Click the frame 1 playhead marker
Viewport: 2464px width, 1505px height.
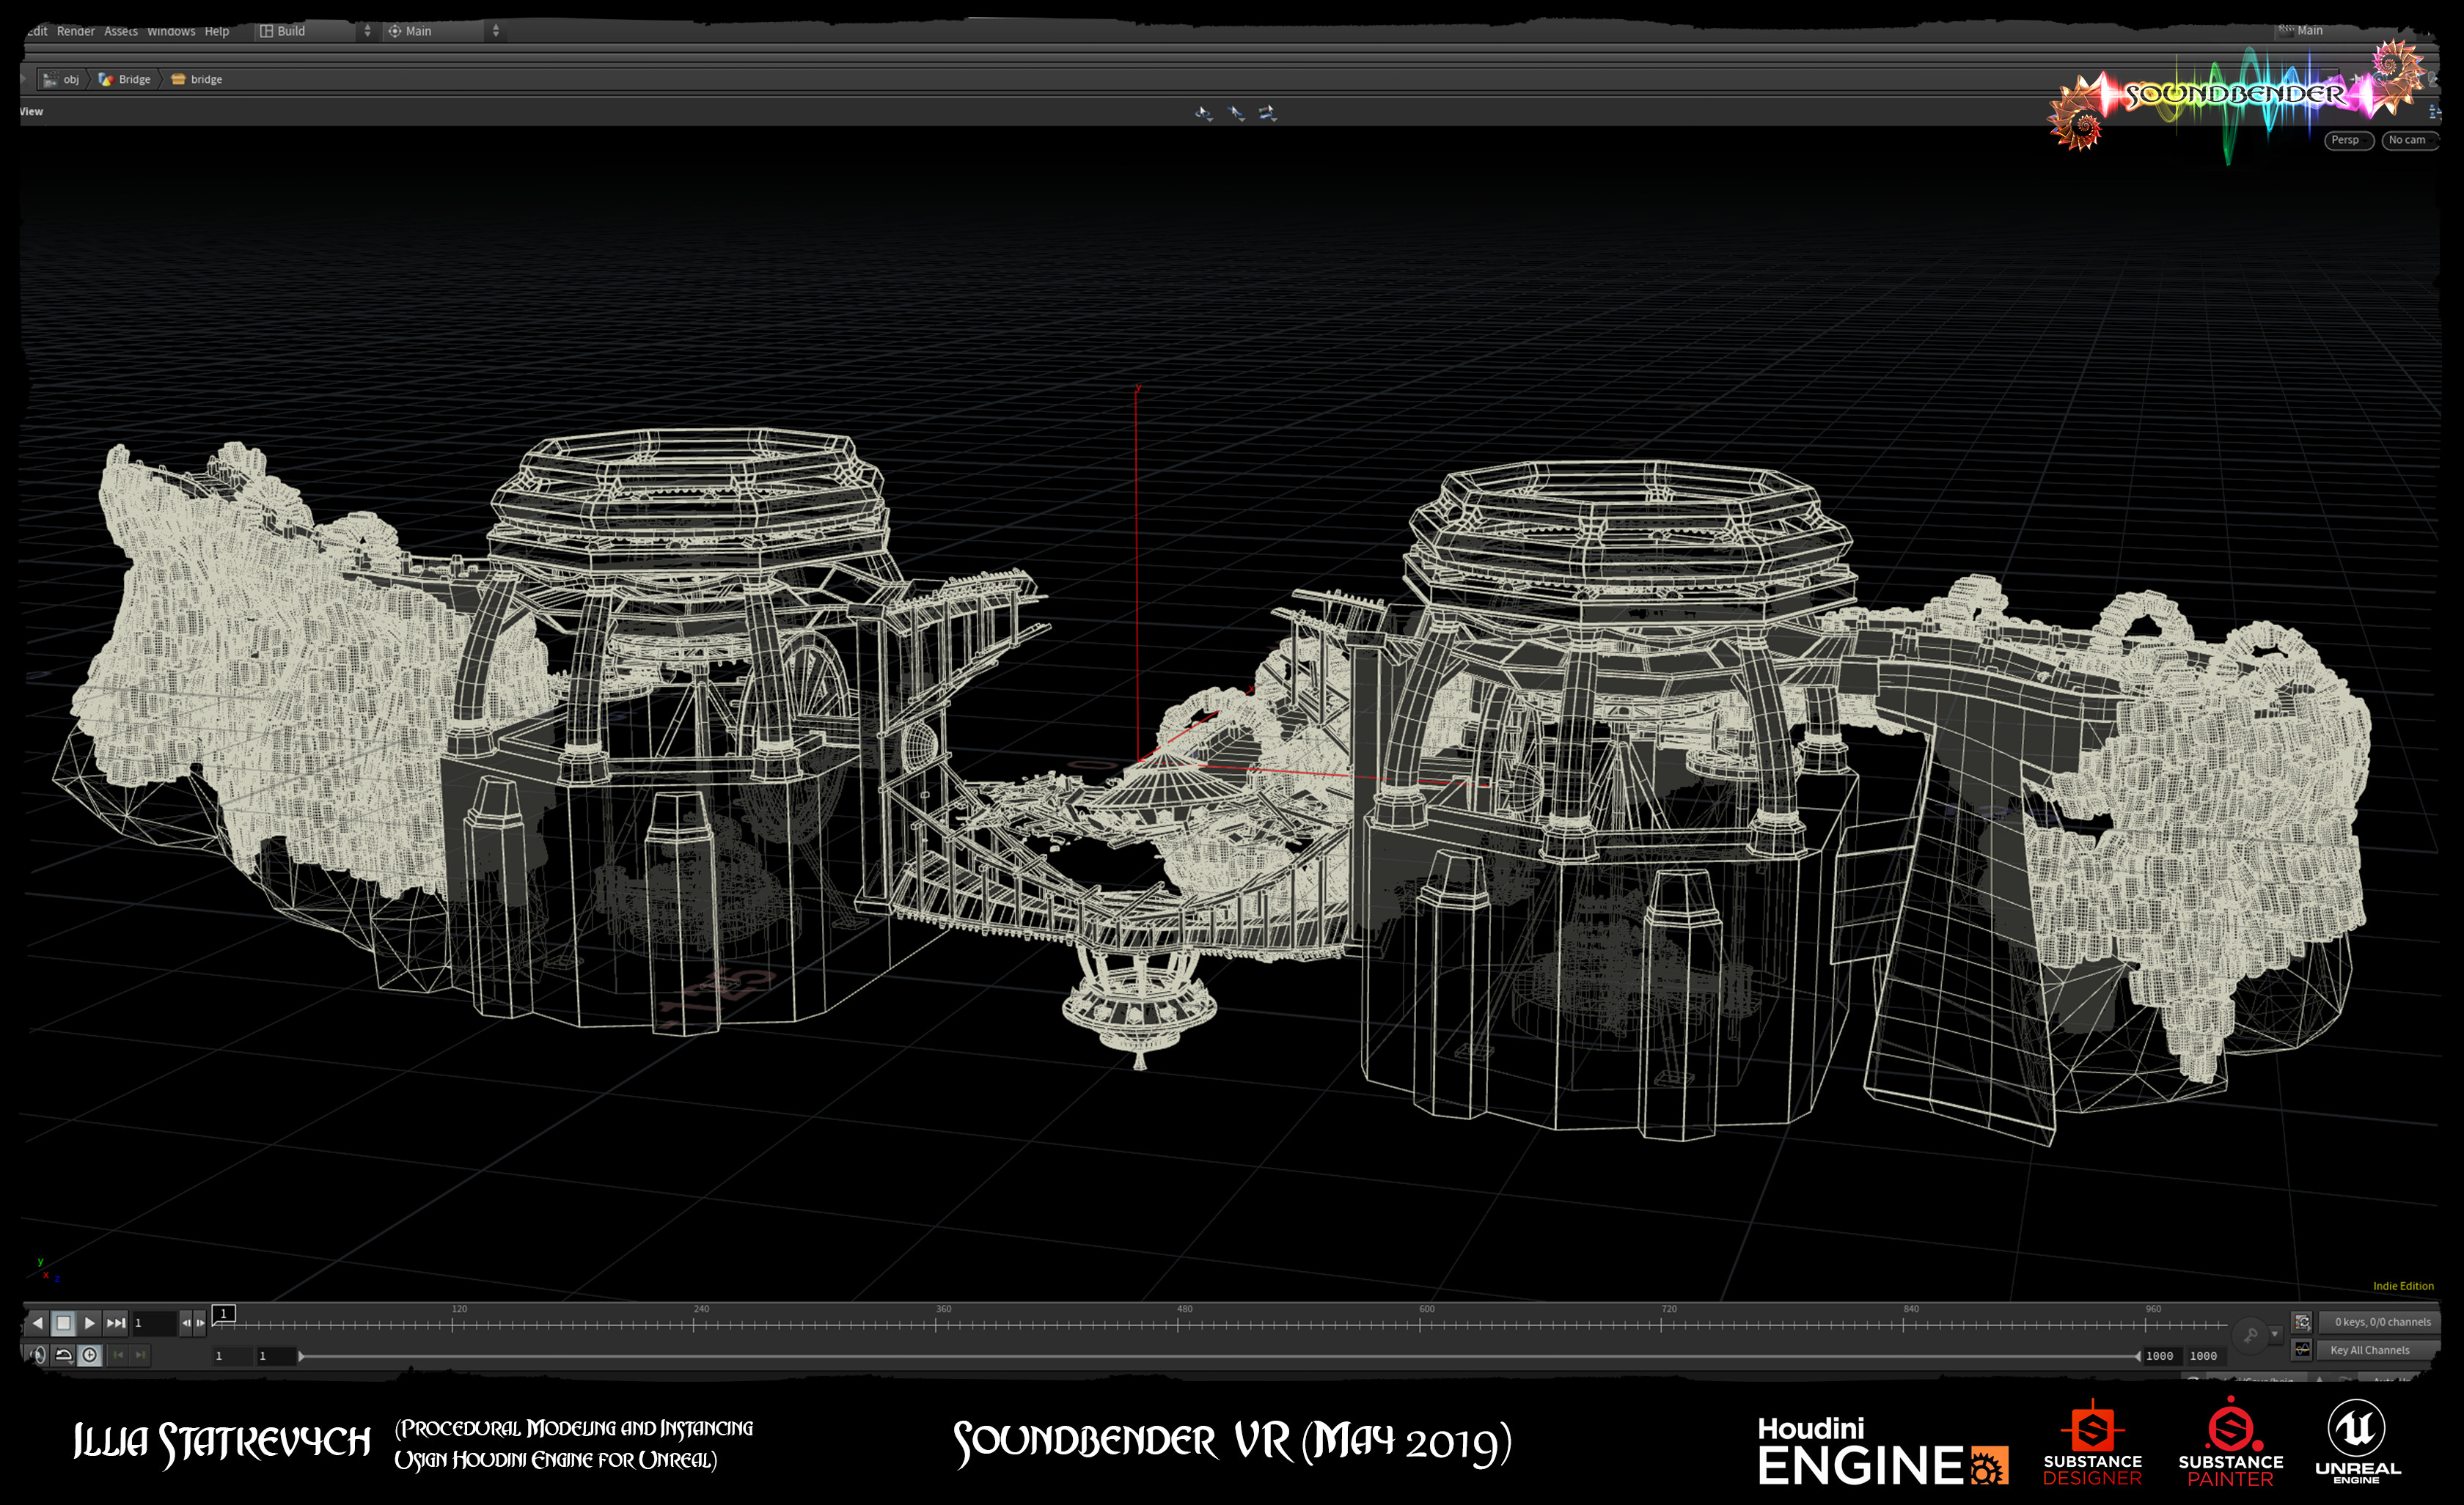click(x=224, y=1313)
